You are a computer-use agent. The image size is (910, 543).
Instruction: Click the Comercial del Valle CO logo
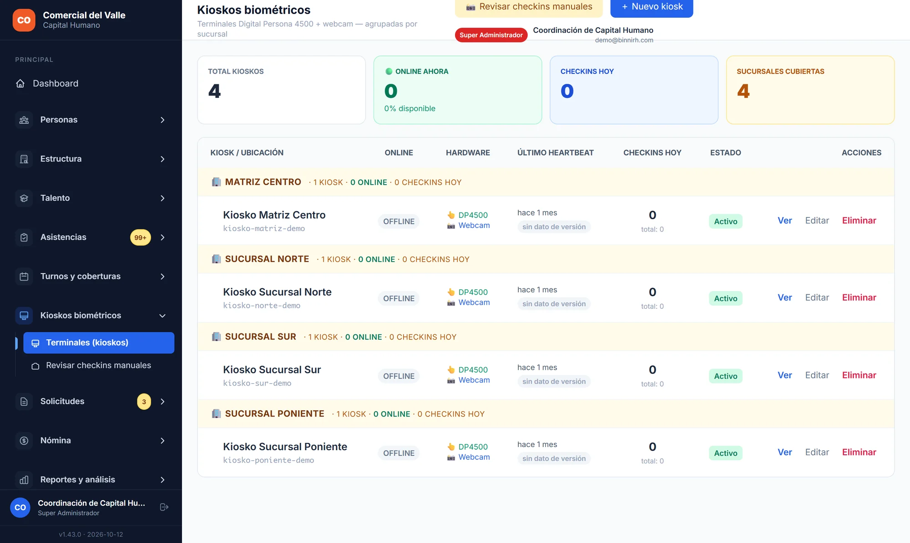[24, 20]
